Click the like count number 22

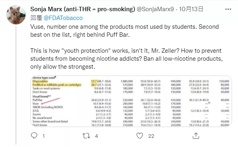coord(151,136)
